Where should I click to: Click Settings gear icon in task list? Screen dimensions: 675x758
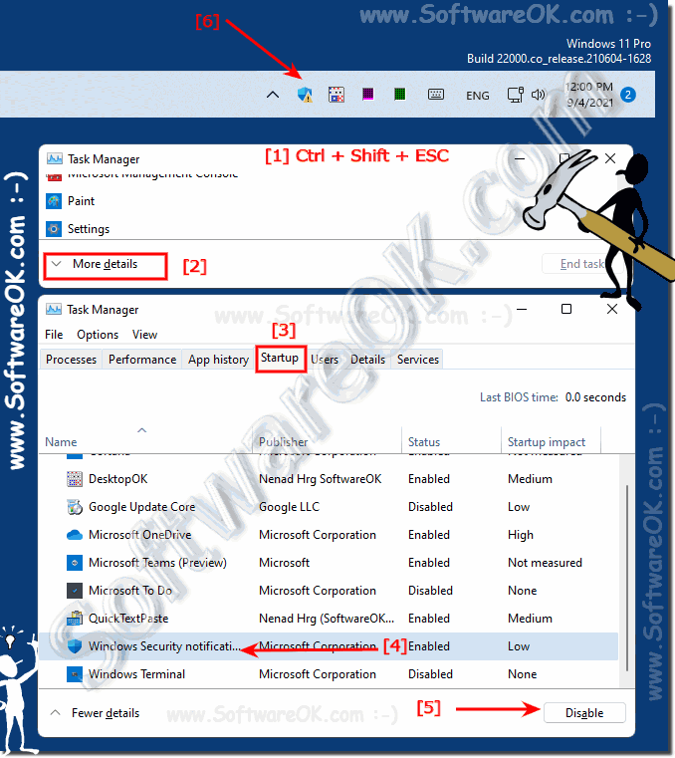click(x=54, y=229)
